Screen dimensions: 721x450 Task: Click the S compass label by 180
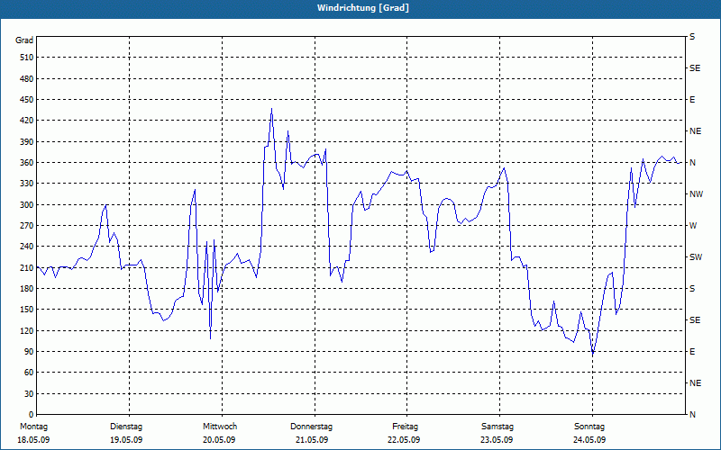[x=692, y=289]
